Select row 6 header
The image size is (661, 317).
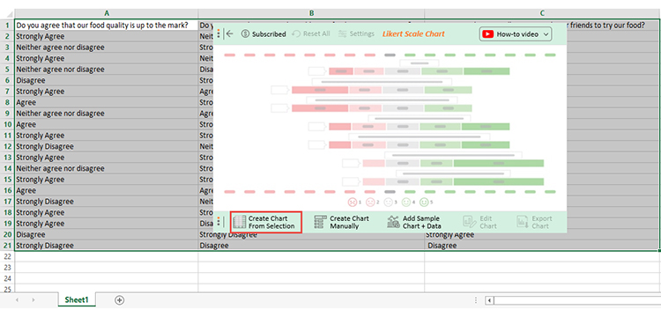coord(7,80)
